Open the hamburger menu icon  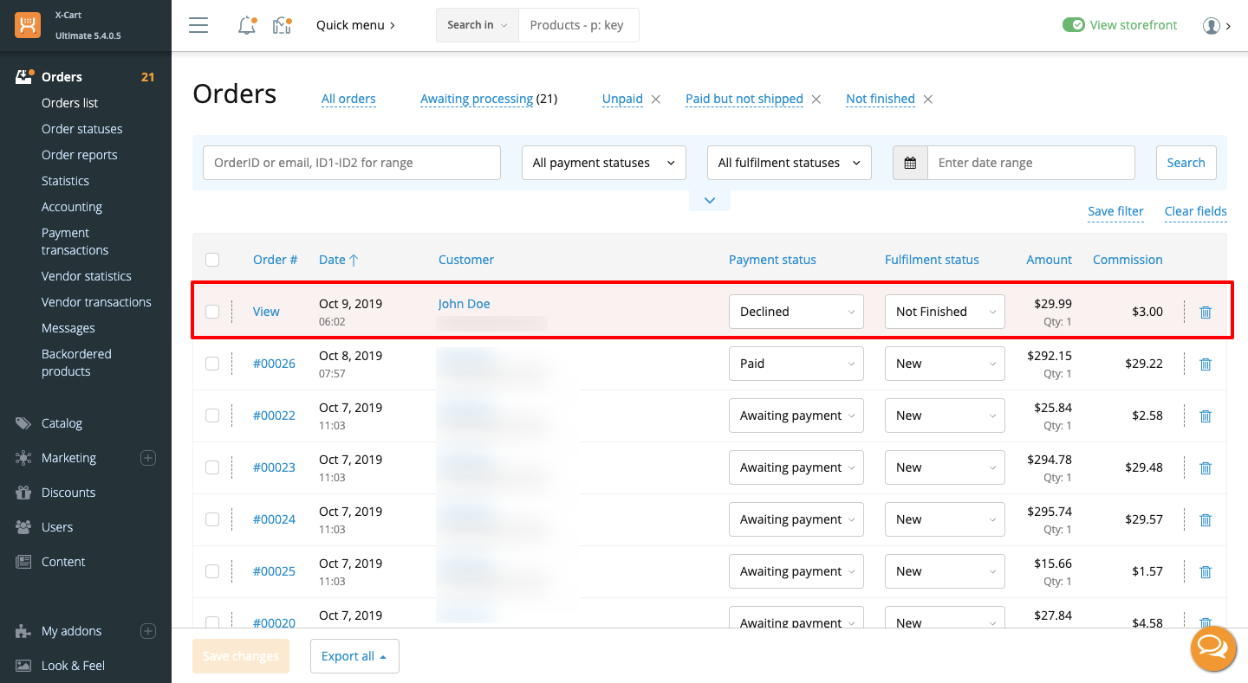(x=198, y=25)
